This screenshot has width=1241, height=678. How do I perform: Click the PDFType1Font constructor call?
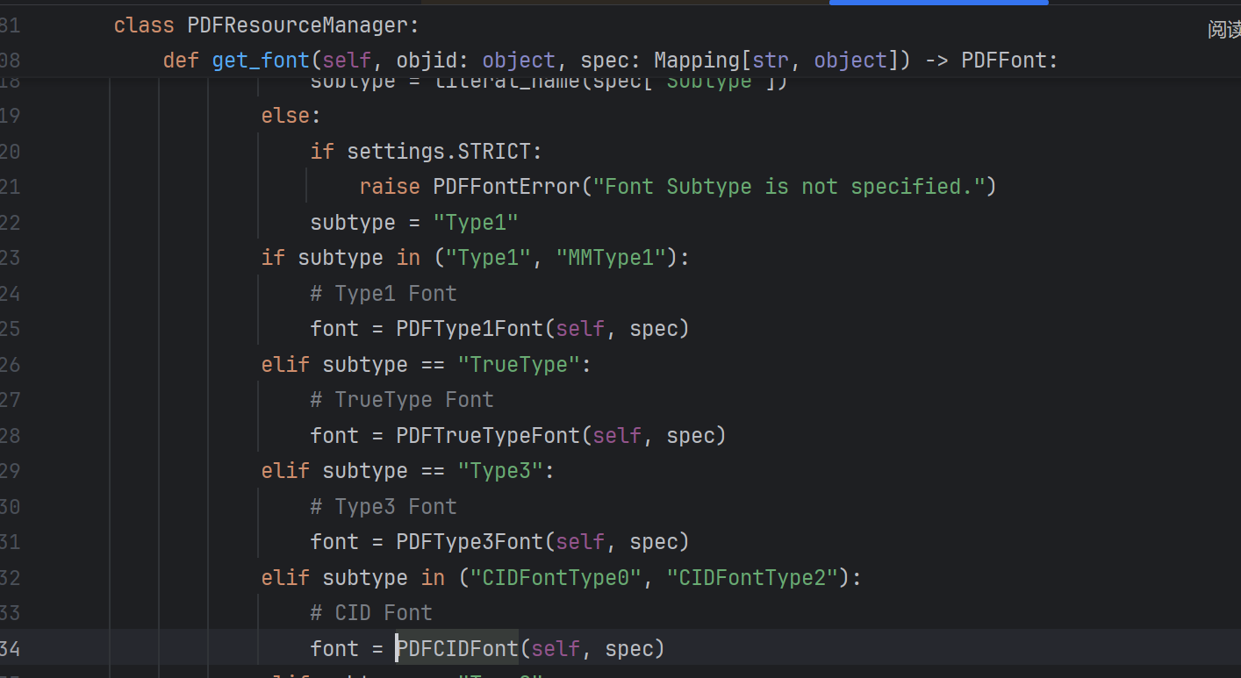point(470,329)
